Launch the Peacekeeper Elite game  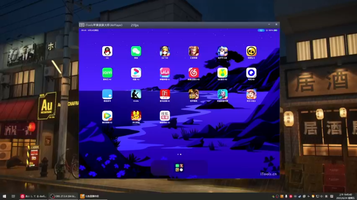coord(194,94)
